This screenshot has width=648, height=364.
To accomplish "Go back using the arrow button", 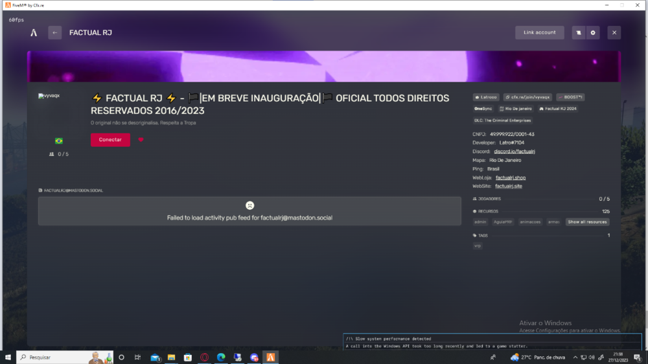I will (x=55, y=32).
